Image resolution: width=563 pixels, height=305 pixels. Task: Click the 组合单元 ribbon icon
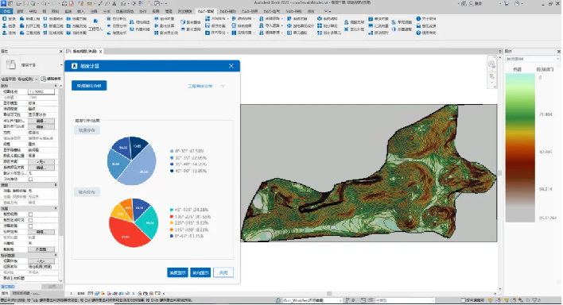pos(320,26)
